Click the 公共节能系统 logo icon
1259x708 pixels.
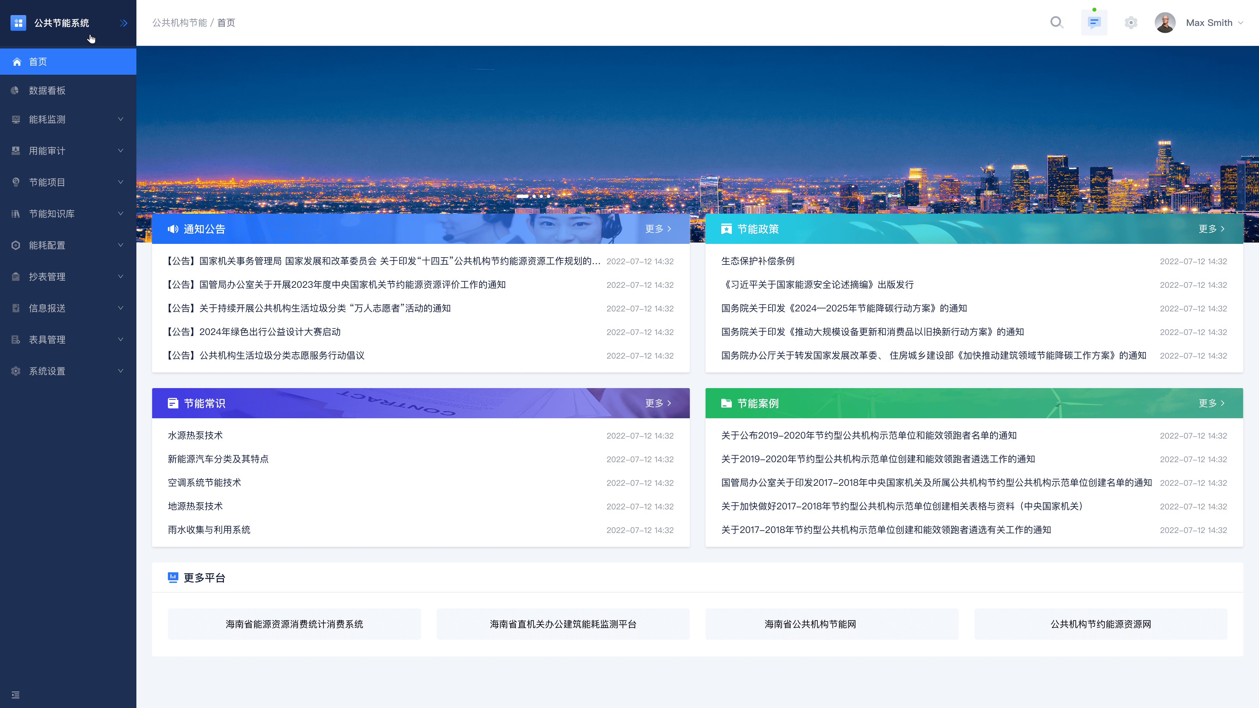(18, 23)
